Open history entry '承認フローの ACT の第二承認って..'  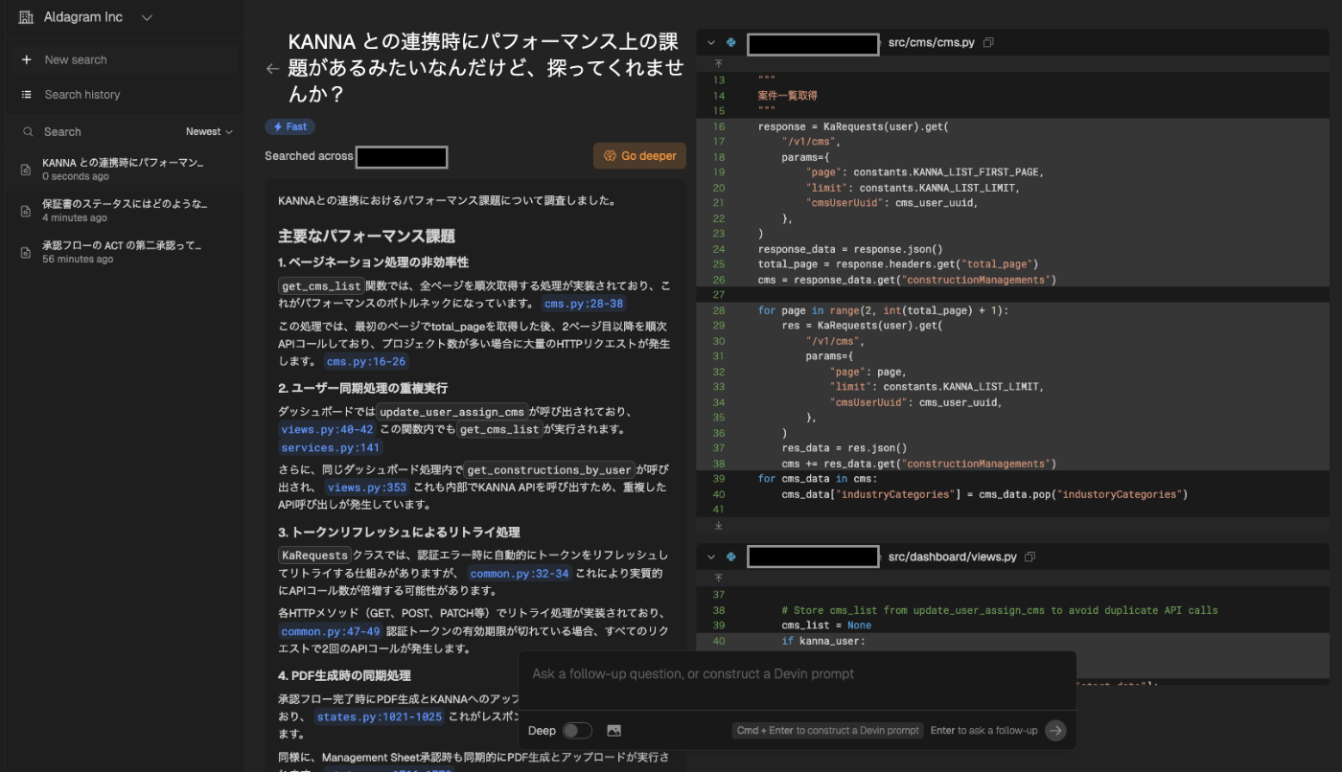click(123, 251)
